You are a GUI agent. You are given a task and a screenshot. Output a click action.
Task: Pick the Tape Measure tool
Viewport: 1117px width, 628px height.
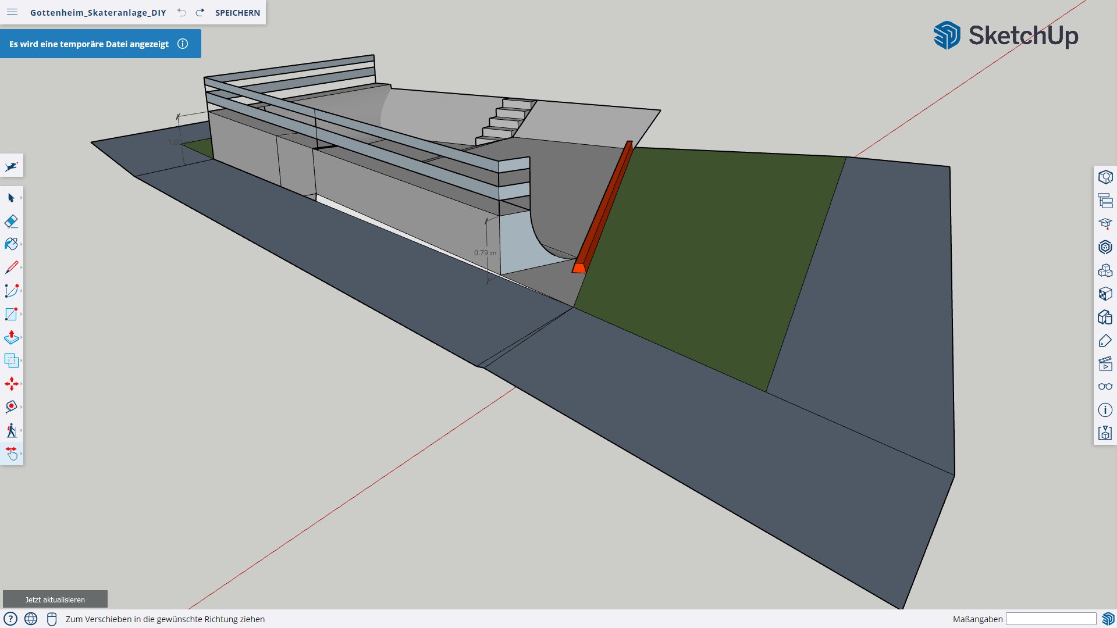[11, 407]
